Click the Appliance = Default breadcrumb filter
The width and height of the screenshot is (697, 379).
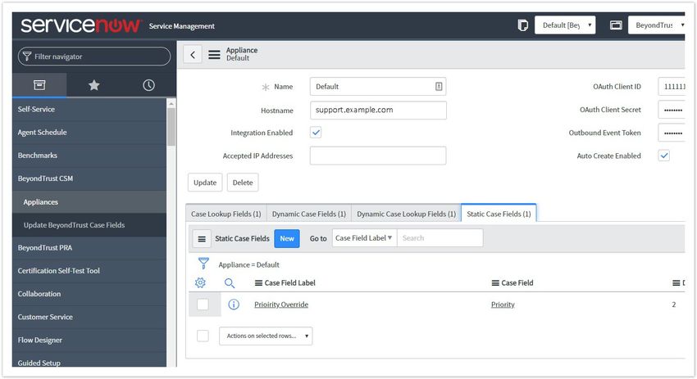coord(249,265)
